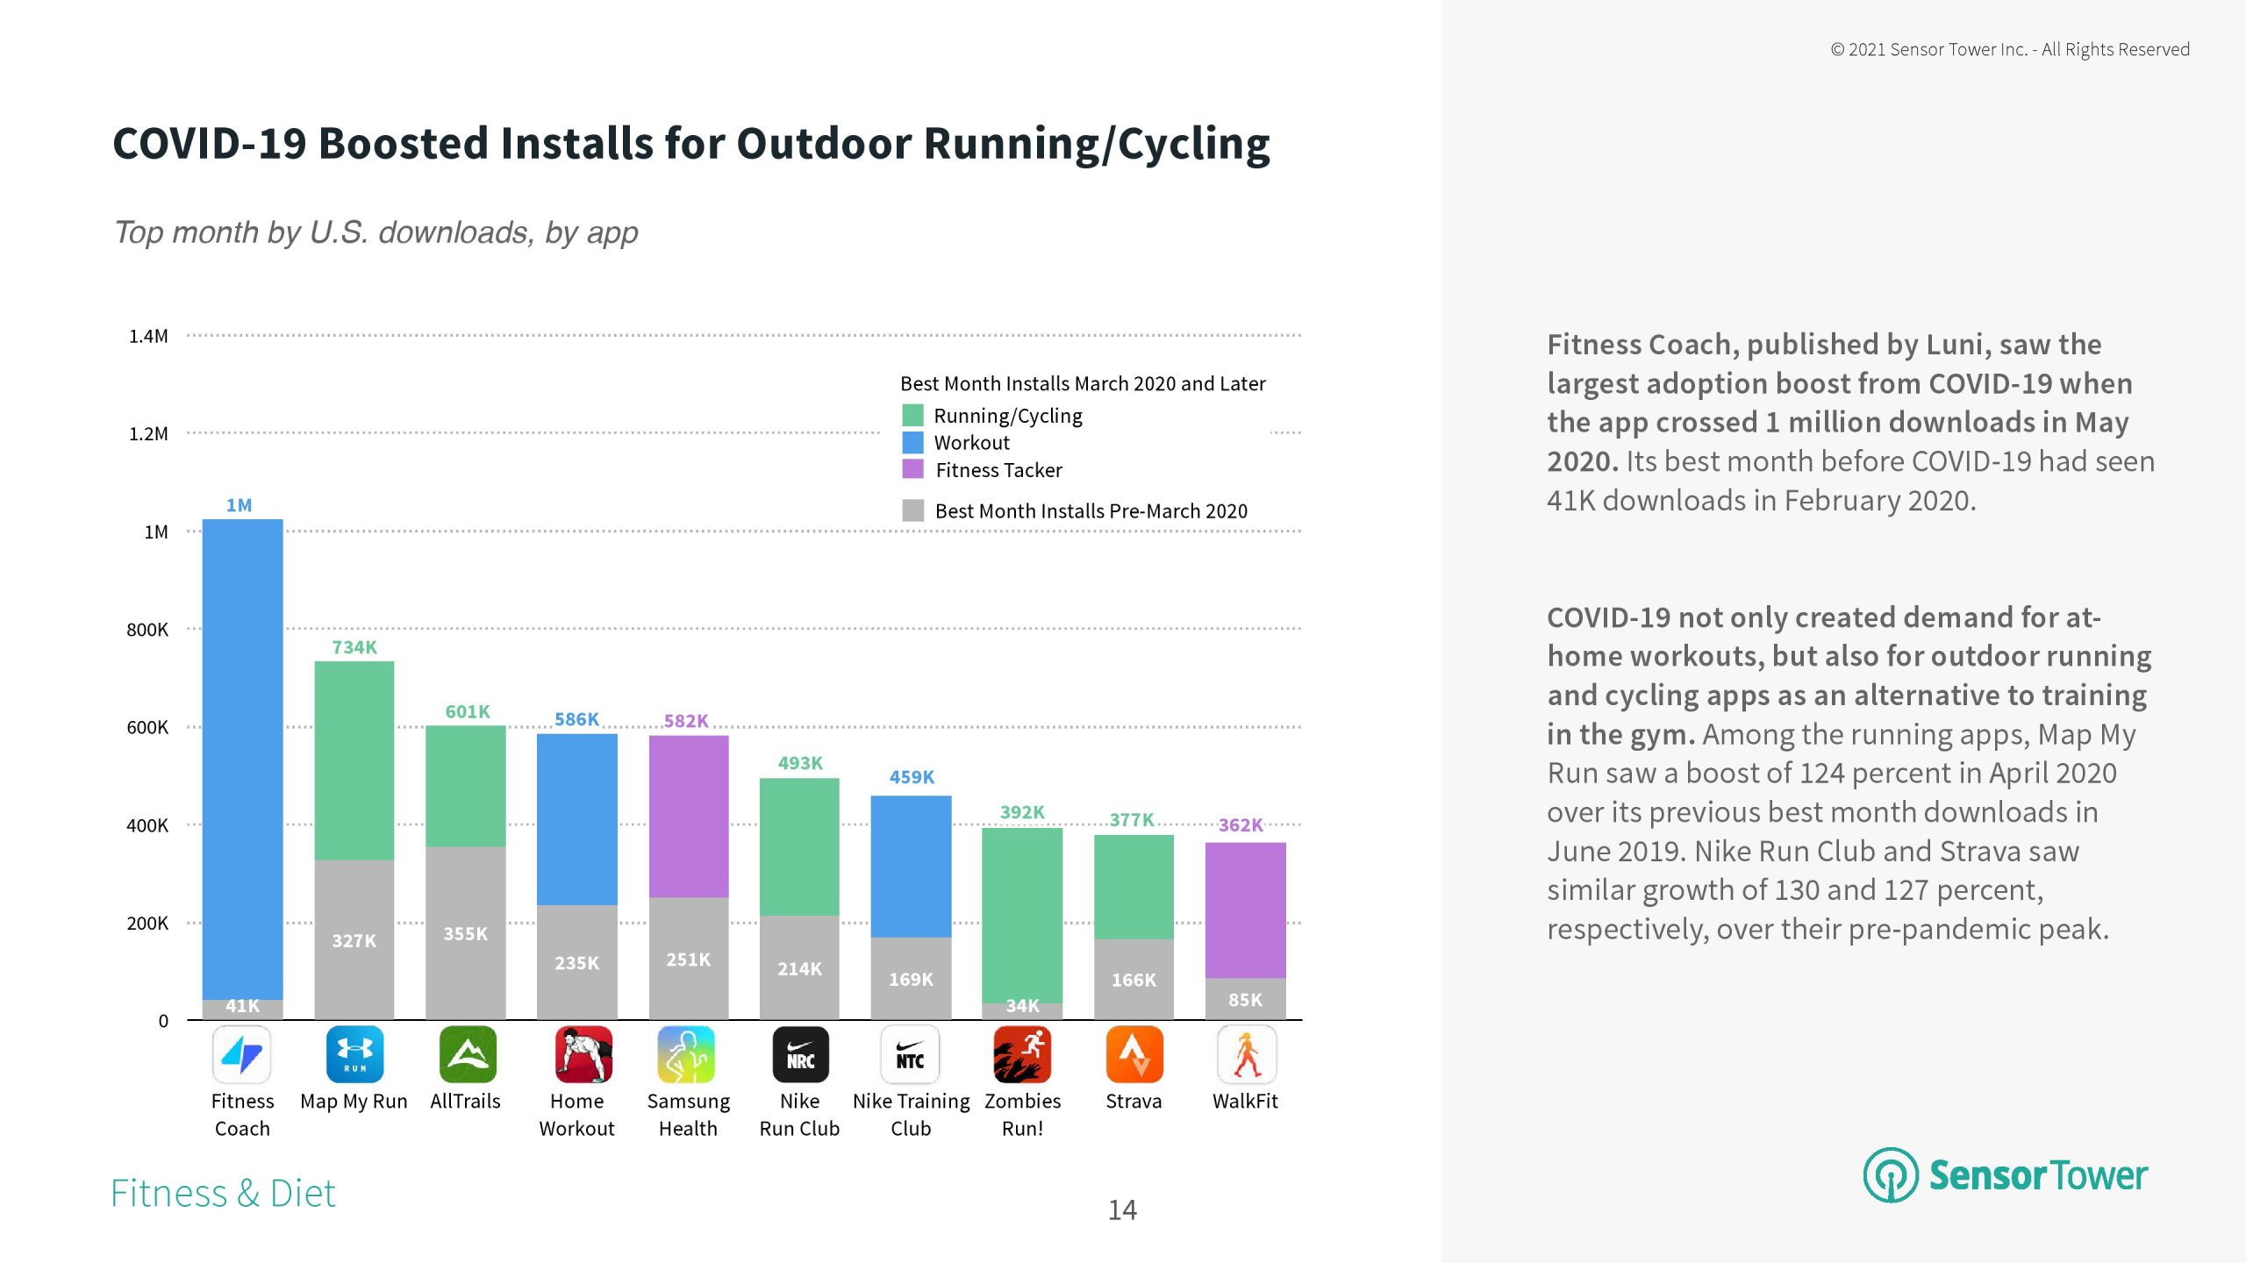Click the green Running/Cycling legend swatch

click(x=912, y=415)
